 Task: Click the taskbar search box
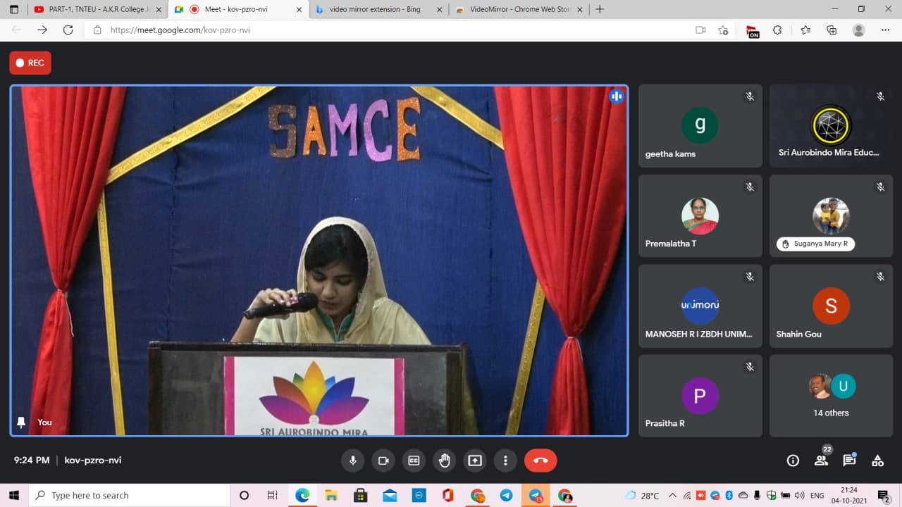point(129,495)
